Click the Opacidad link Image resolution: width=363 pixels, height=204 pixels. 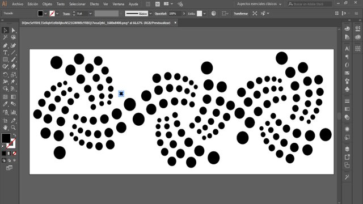point(161,14)
